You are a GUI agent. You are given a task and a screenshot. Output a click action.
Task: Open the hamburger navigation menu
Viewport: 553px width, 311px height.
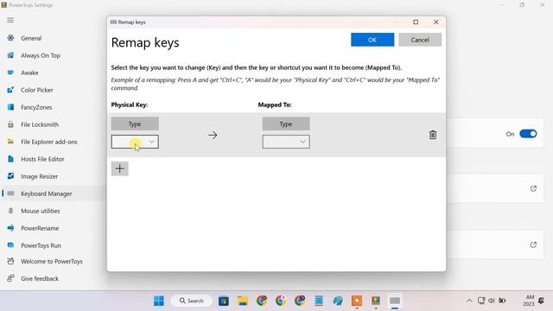(x=10, y=20)
